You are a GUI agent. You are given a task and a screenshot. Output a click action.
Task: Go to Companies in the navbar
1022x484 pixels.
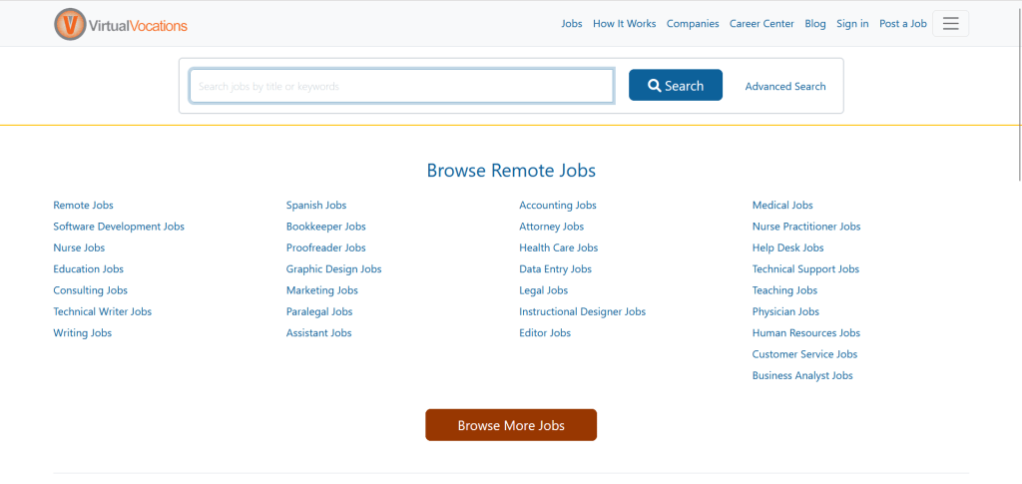(x=693, y=23)
